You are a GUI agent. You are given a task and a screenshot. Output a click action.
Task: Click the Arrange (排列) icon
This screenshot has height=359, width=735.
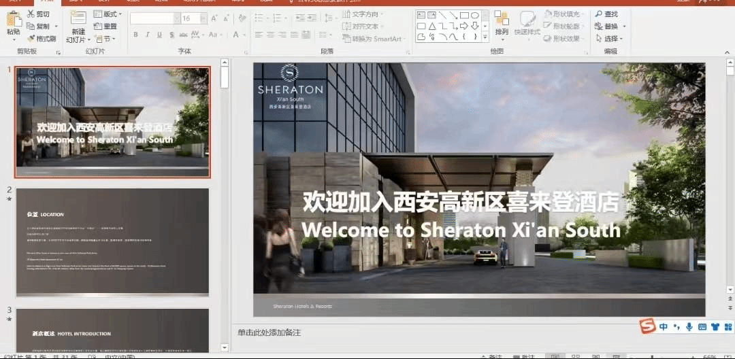tap(502, 20)
